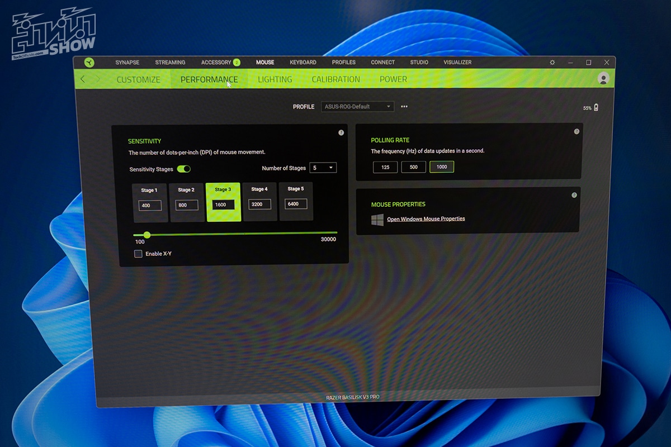This screenshot has height=447, width=671.
Task: Open the Connect tab
Action: point(383,63)
